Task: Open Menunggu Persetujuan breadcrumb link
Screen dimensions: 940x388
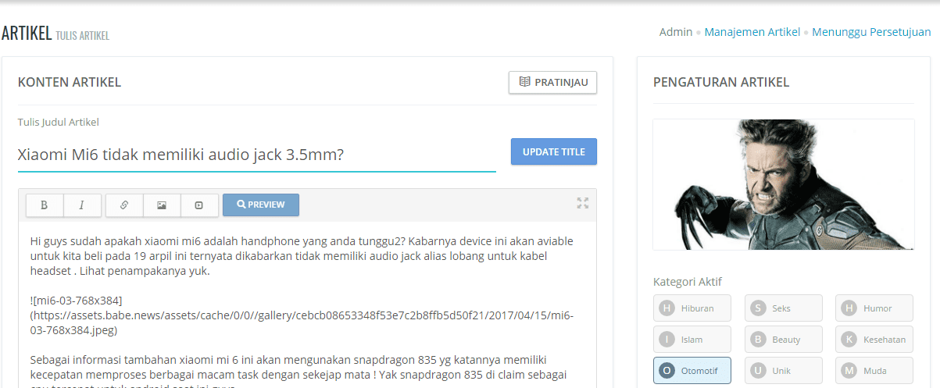Action: [x=871, y=32]
